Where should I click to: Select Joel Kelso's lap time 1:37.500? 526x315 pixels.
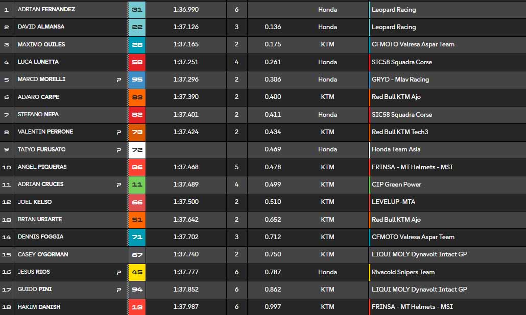(186, 202)
